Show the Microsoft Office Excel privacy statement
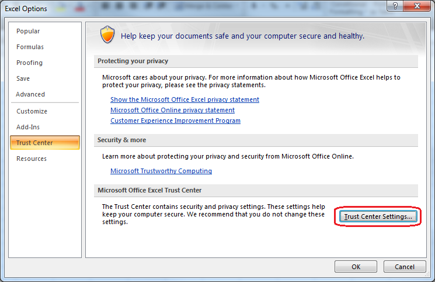 pyautogui.click(x=185, y=99)
